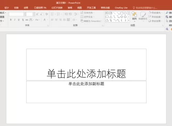Center the paragraph text
This screenshot has height=126, width=172.
[56, 20]
